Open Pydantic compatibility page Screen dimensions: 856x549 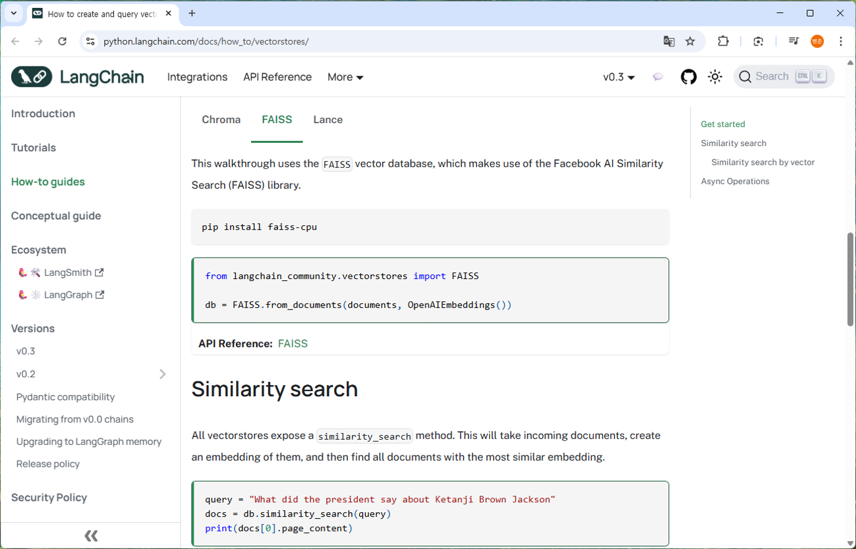(x=65, y=397)
